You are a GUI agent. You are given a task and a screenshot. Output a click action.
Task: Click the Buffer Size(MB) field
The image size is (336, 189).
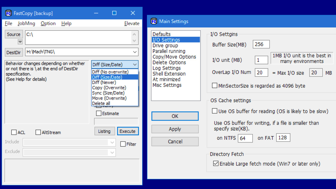(x=261, y=44)
